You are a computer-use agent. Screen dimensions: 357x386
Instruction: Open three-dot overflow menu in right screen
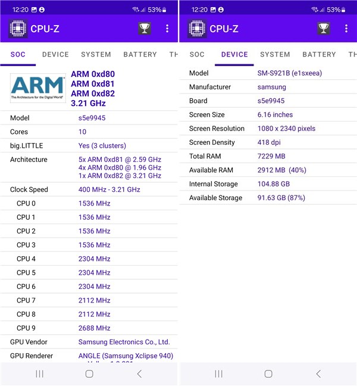coord(346,29)
